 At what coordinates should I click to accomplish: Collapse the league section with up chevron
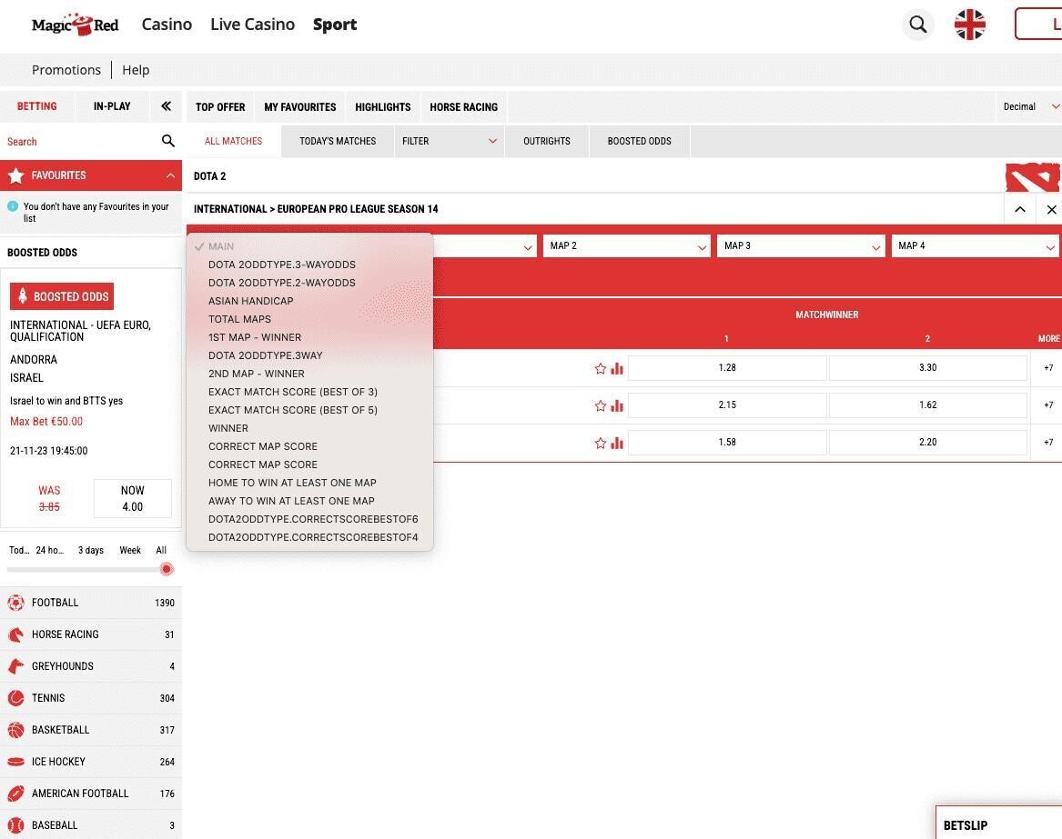(1019, 210)
